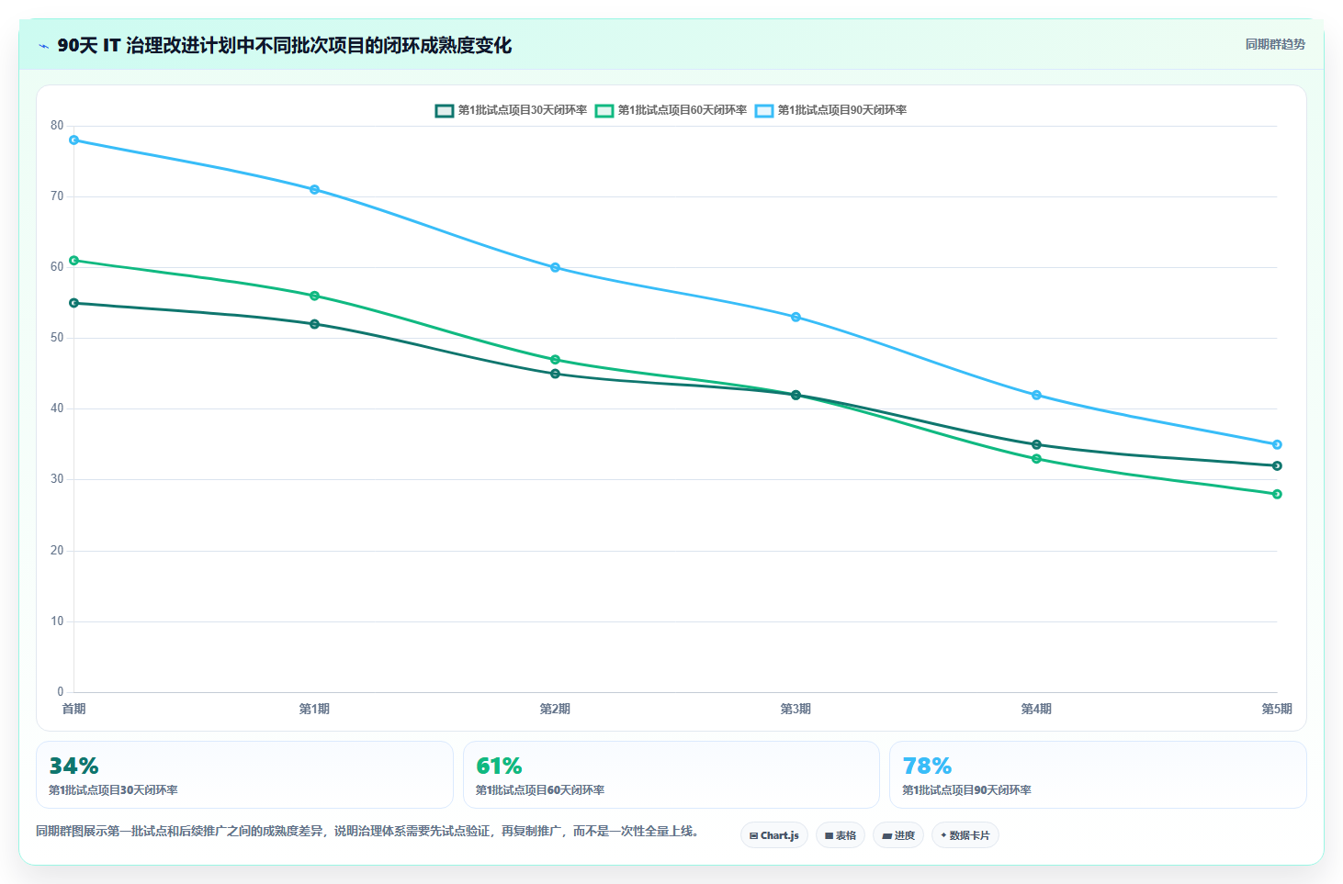The image size is (1343, 884).
Task: Click the 第2期 x-axis label
Action: 555,709
